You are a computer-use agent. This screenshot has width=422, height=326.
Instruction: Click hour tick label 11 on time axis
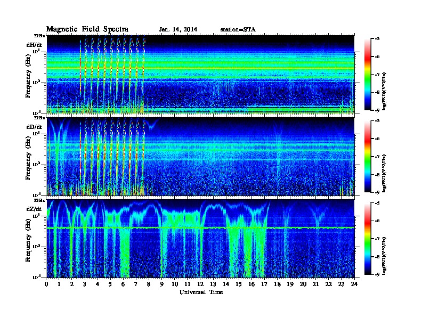[188, 284]
